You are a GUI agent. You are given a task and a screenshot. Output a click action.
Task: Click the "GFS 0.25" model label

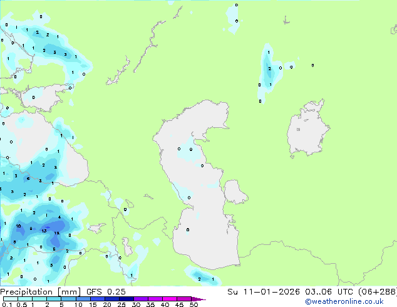pyautogui.click(x=106, y=292)
